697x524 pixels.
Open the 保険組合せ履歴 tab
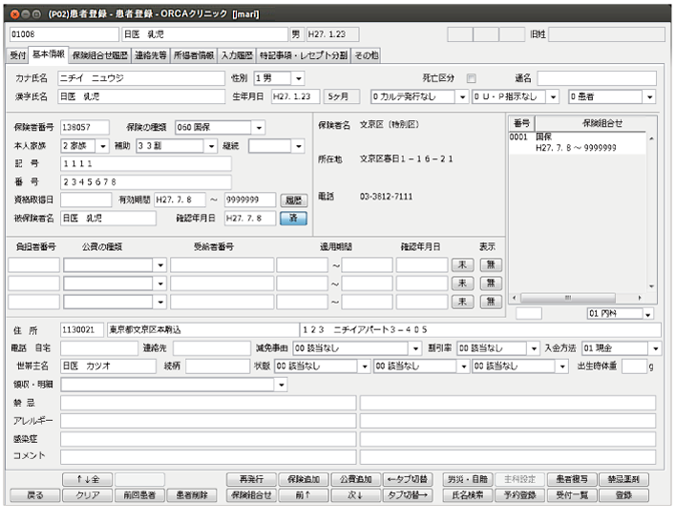point(100,55)
